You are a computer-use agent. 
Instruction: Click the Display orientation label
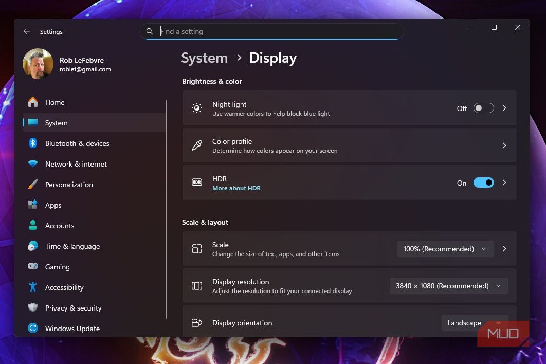pos(242,323)
